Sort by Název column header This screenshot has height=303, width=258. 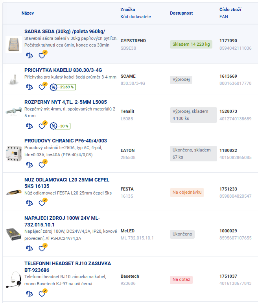[x=28, y=13]
